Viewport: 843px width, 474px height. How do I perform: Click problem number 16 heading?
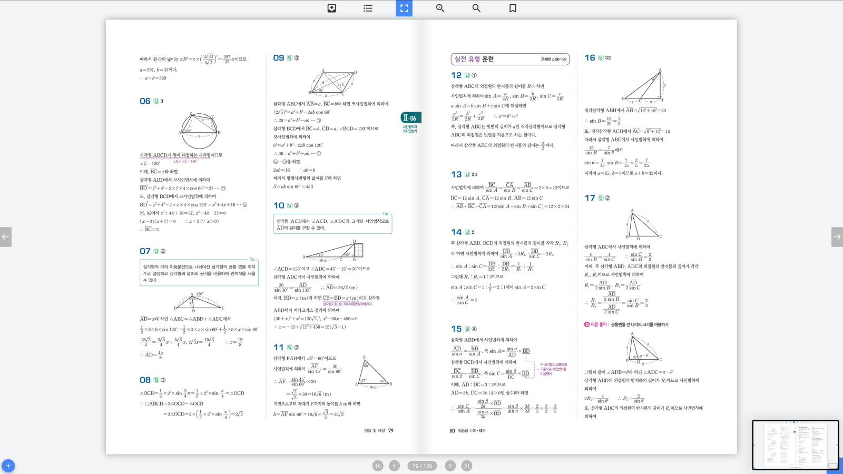(x=590, y=58)
